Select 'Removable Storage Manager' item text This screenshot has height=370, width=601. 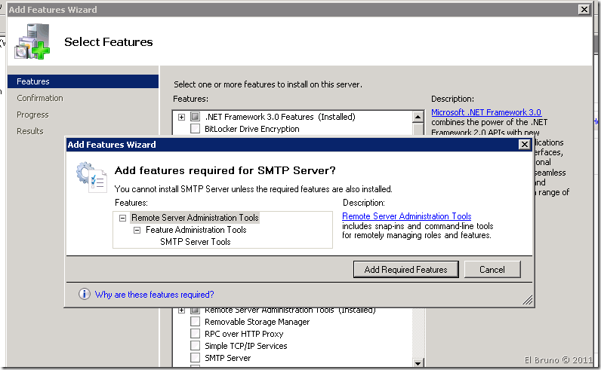257,322
